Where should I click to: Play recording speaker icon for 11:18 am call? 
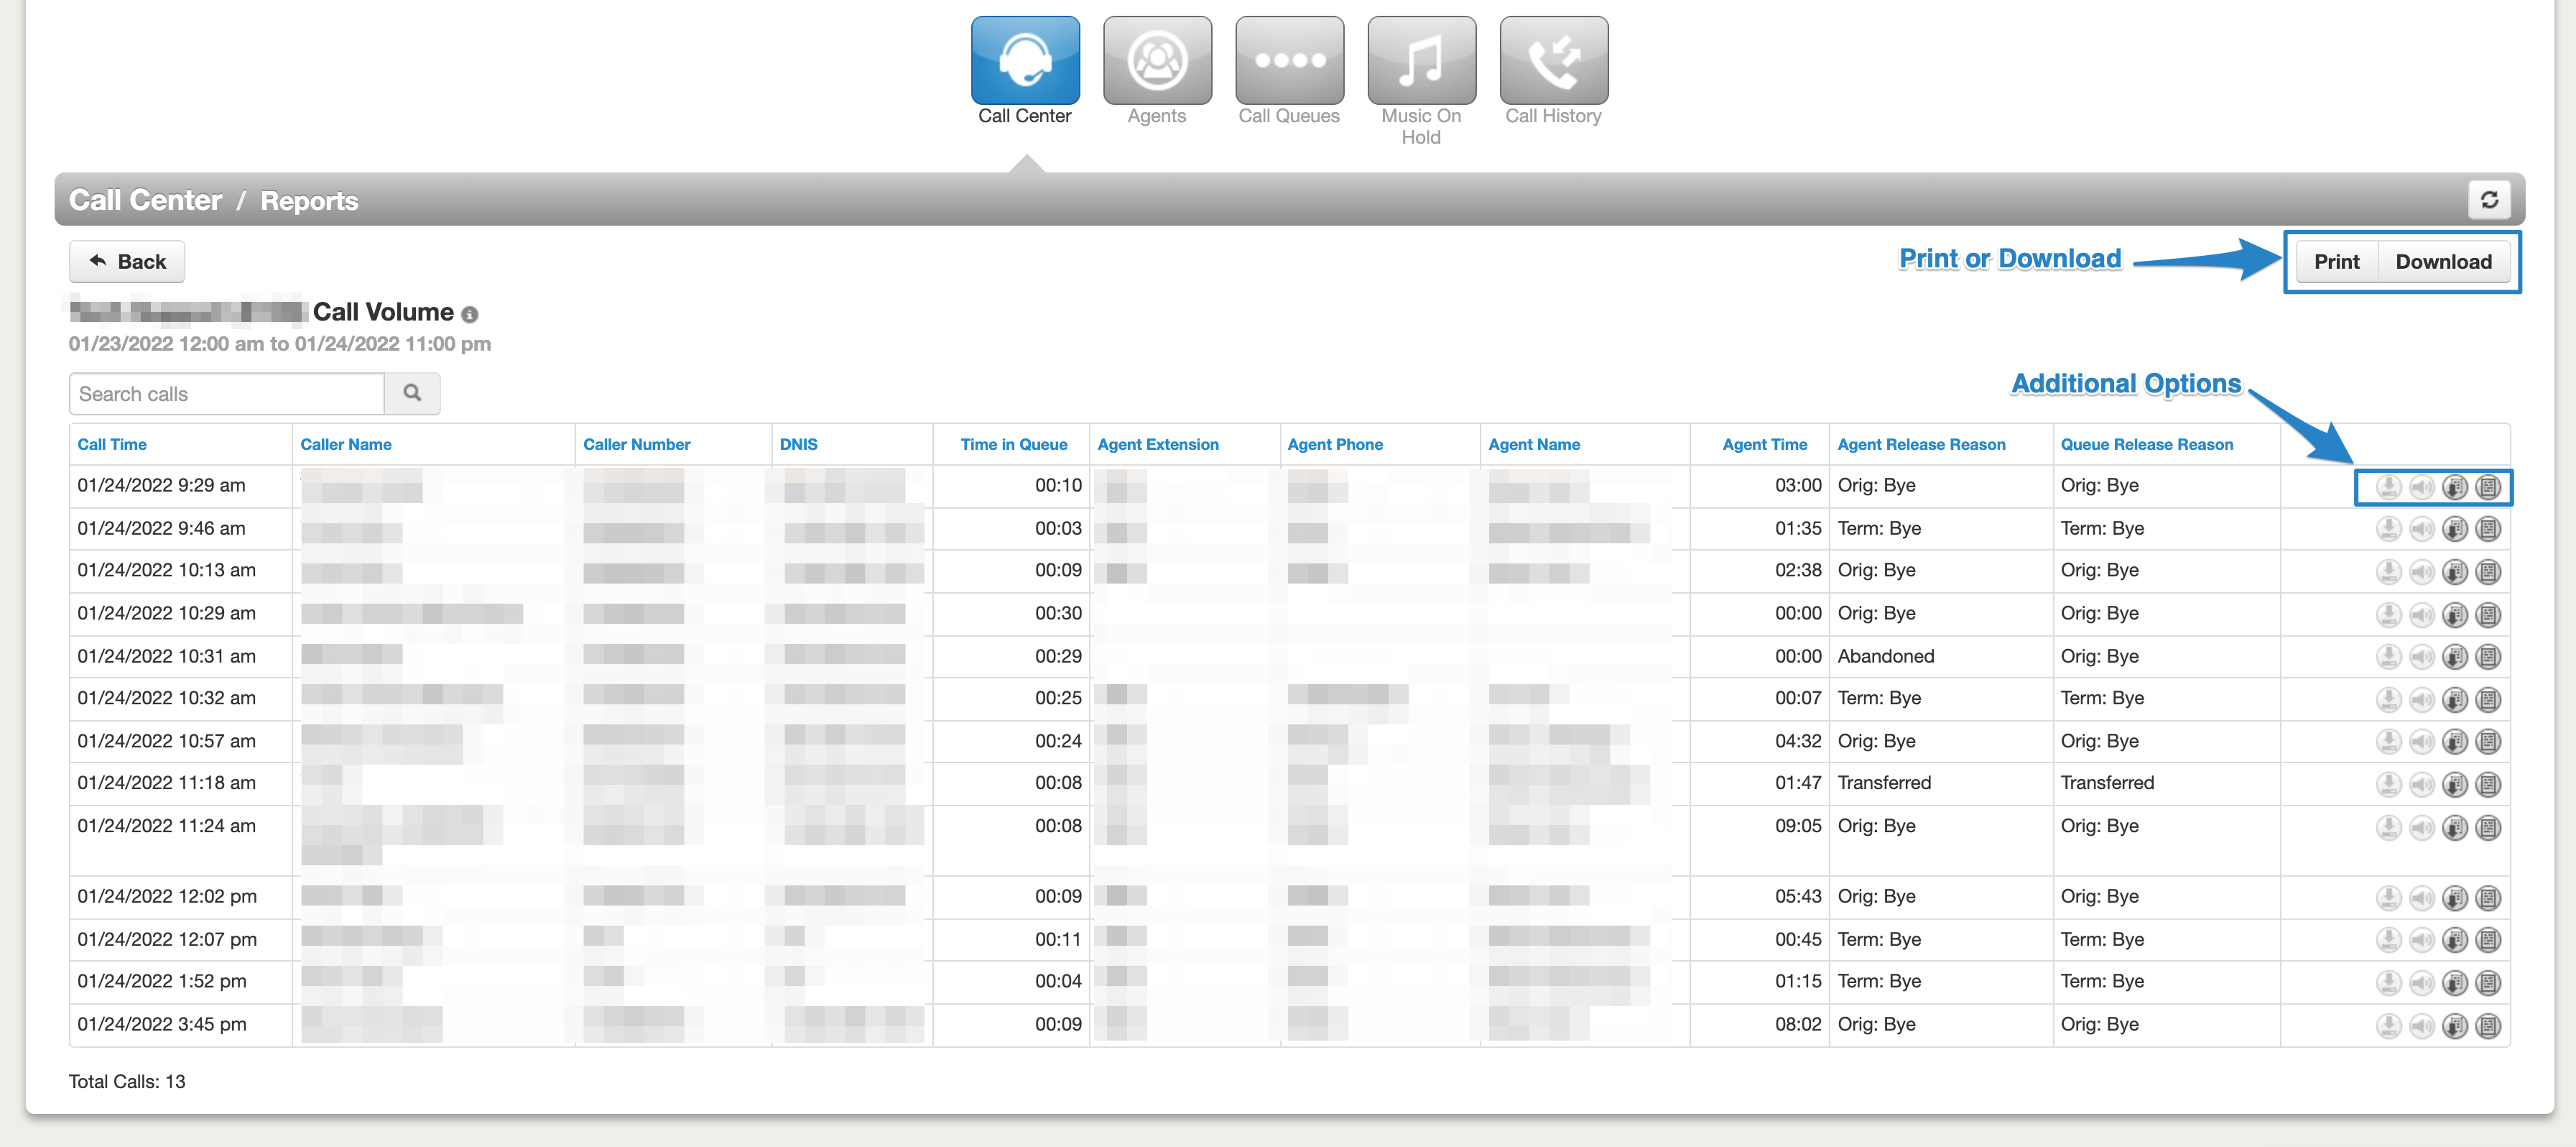(2421, 785)
